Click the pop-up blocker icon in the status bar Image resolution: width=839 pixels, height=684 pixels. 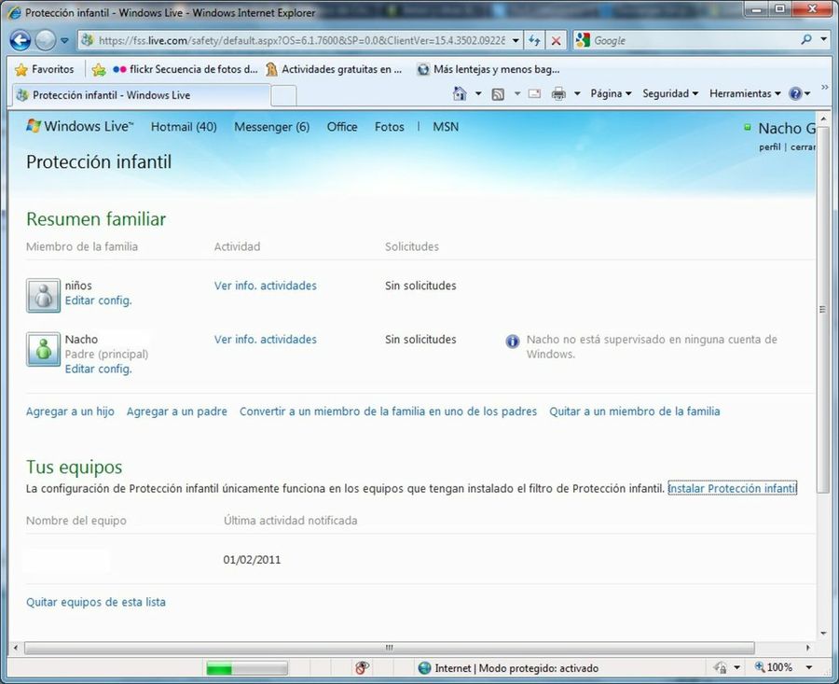pyautogui.click(x=362, y=667)
